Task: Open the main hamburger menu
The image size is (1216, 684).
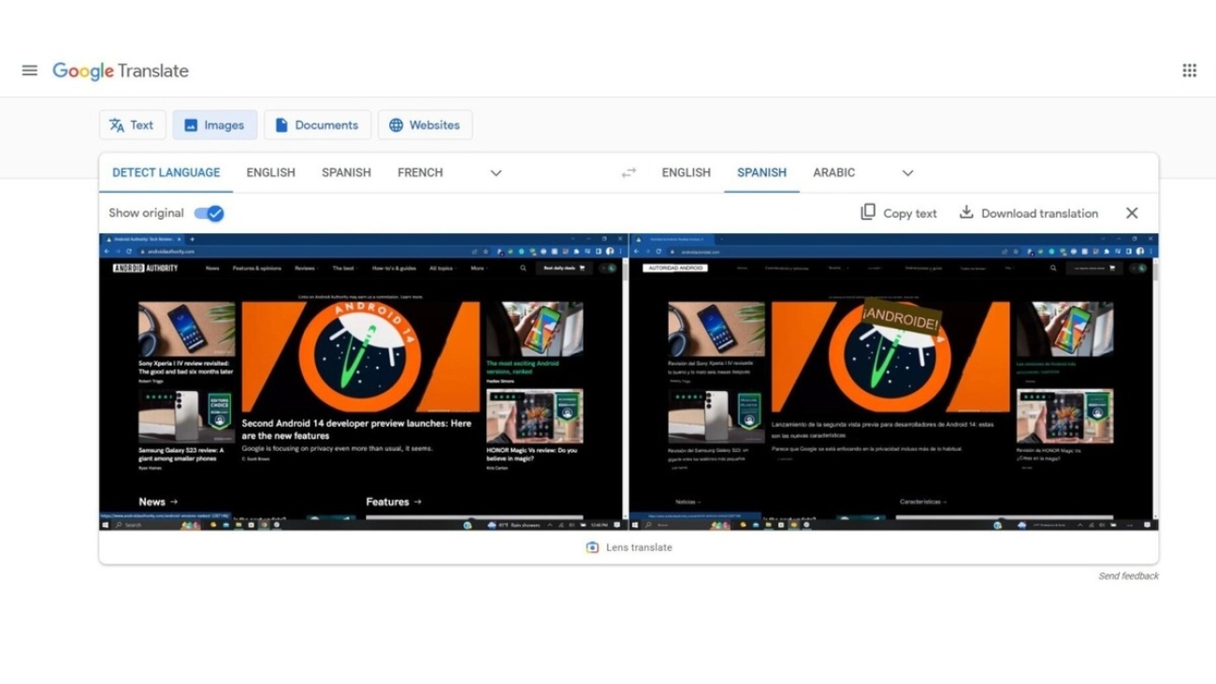Action: click(30, 70)
